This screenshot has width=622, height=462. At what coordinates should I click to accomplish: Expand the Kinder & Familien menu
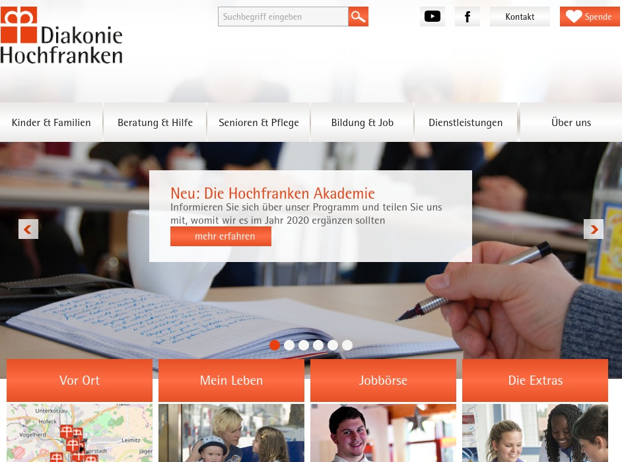pyautogui.click(x=51, y=123)
